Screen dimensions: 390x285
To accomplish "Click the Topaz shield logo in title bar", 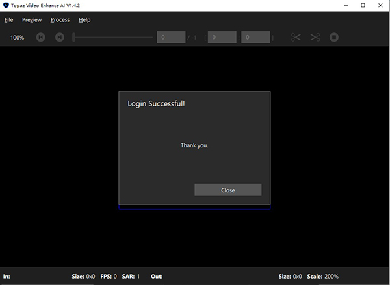I will [x=6, y=5].
